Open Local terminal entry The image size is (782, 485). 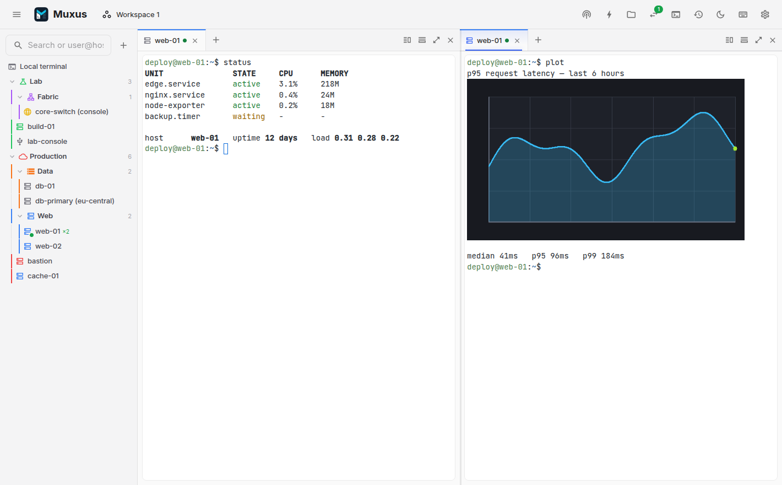click(68, 66)
